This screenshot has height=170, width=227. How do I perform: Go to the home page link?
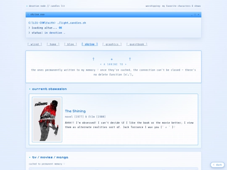[53, 44]
